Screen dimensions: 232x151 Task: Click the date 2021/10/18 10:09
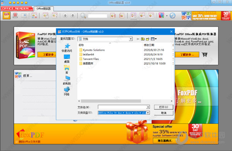point(155,63)
